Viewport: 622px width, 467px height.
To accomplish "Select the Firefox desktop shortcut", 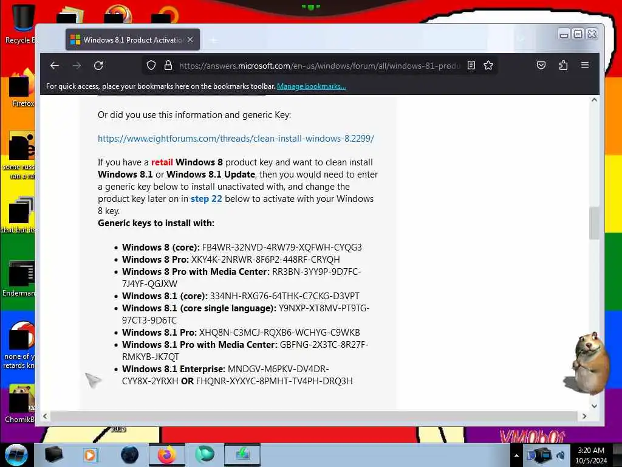I will [22, 88].
